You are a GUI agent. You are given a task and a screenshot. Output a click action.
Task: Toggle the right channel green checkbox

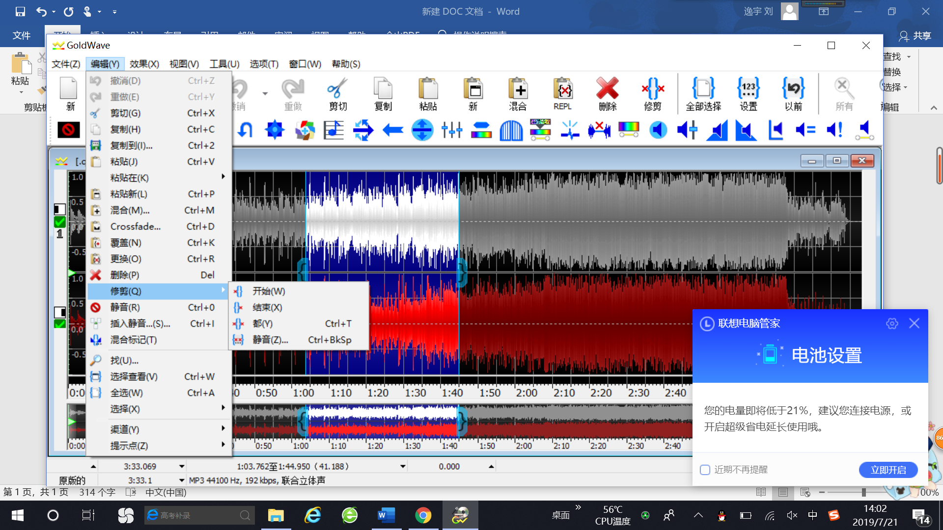[60, 324]
